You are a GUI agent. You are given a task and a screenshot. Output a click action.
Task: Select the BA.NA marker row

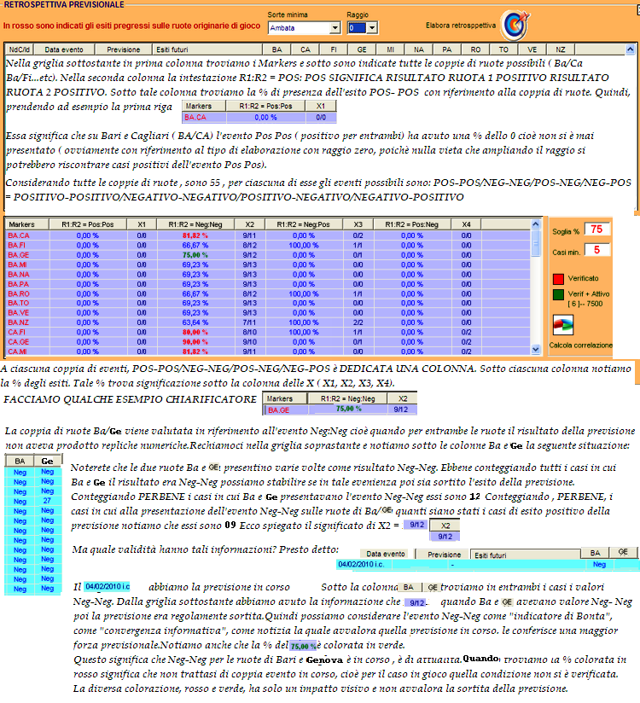coord(268,275)
